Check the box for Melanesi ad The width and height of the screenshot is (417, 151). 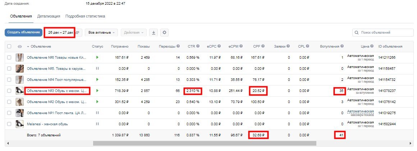tap(9, 124)
